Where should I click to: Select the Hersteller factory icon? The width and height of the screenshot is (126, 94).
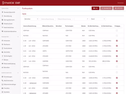point(2,52)
